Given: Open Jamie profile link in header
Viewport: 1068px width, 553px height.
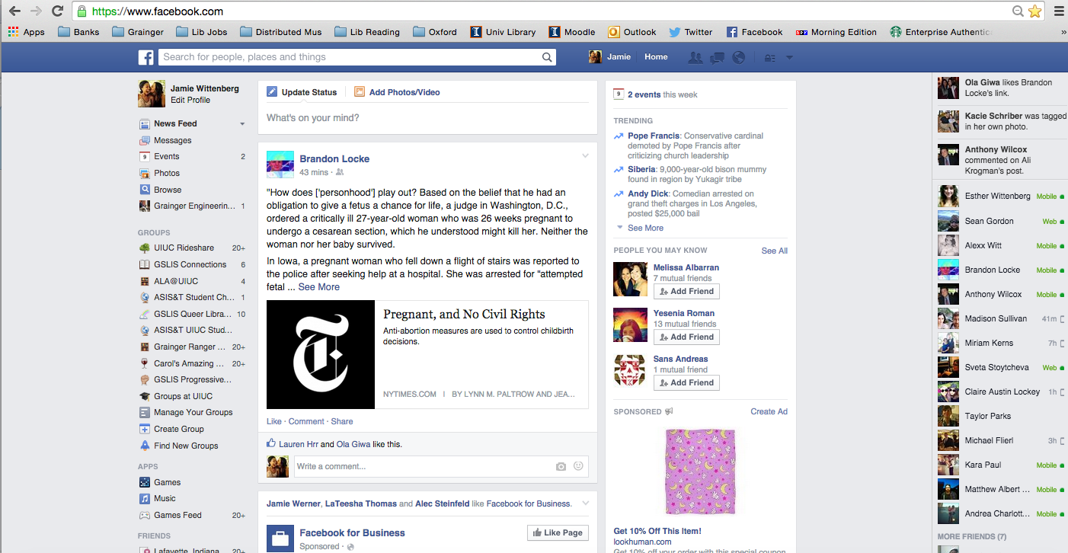Looking at the screenshot, I should (x=610, y=57).
